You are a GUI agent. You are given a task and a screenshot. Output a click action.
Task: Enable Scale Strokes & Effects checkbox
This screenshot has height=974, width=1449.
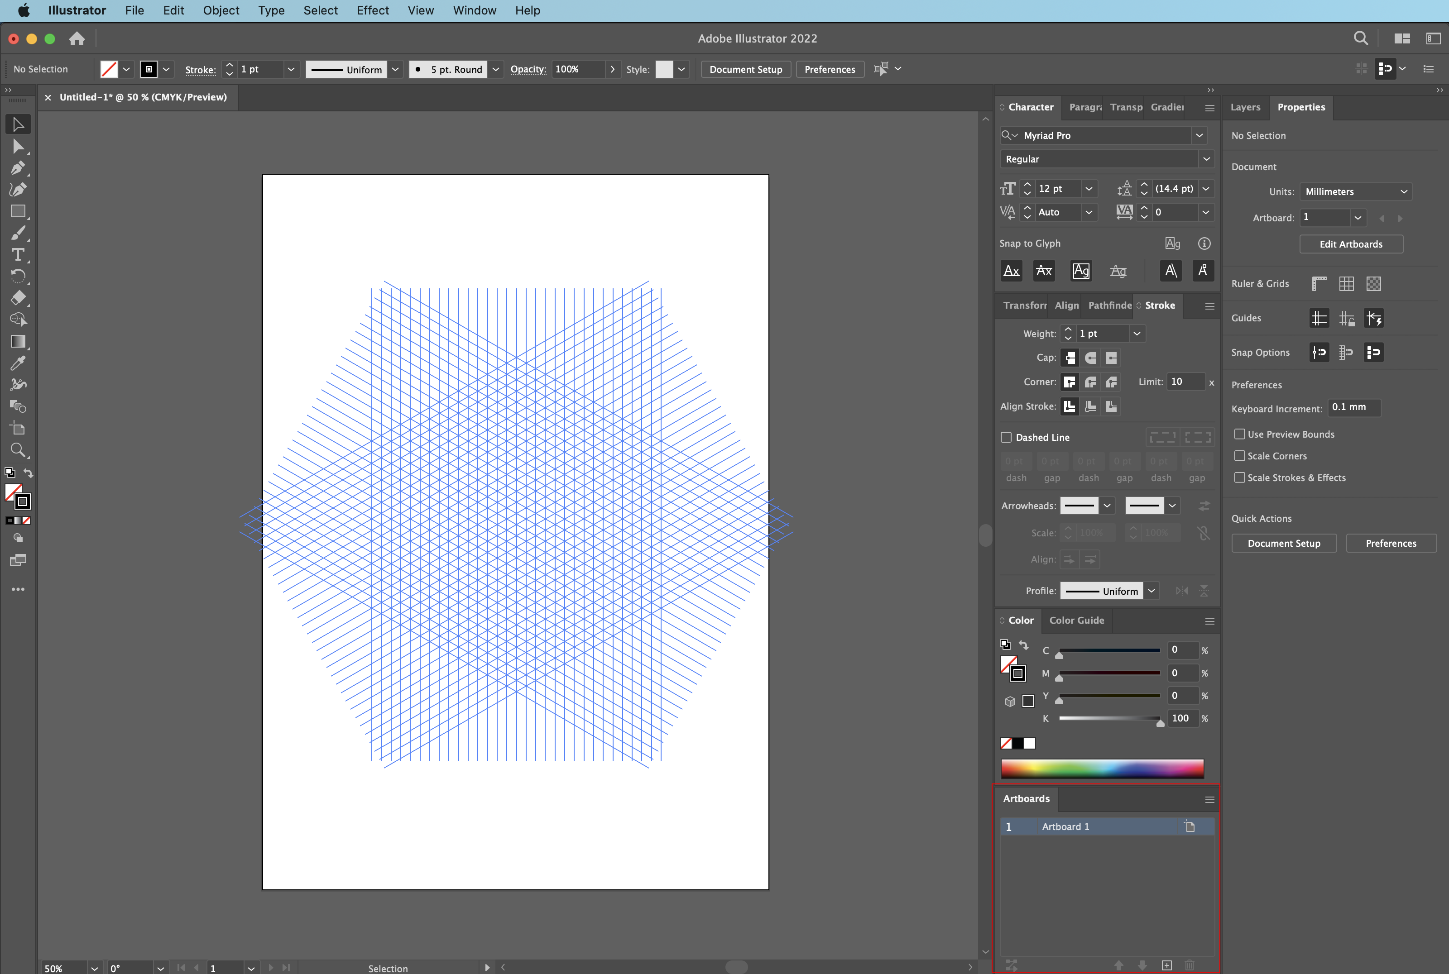[1240, 477]
